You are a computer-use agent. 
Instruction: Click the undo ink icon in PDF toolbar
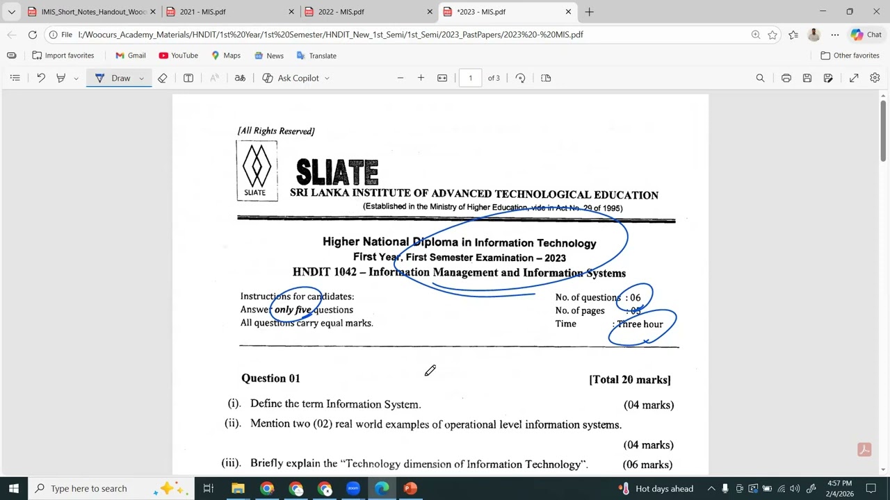tap(41, 78)
